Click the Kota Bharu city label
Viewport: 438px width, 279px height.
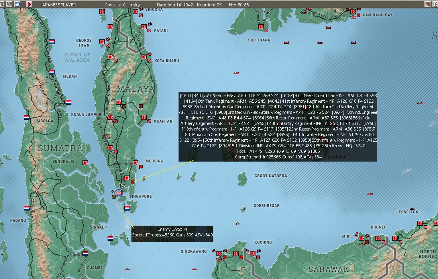click(x=167, y=60)
